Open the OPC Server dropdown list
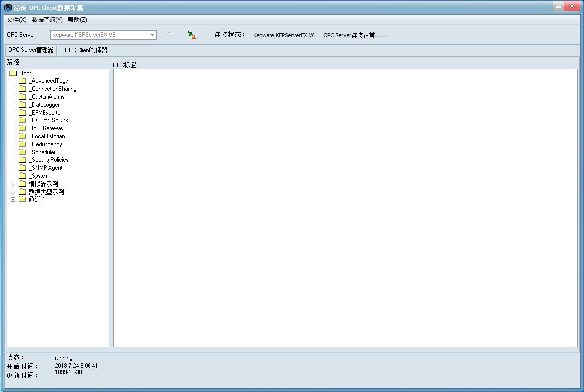Screen dimensions: 584x392 pyautogui.click(x=152, y=35)
